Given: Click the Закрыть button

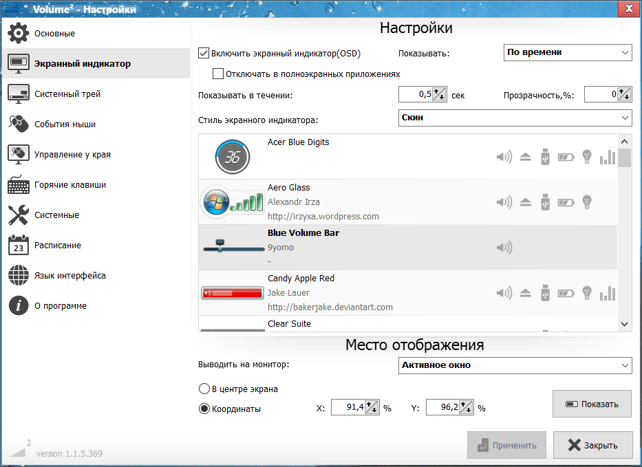Looking at the screenshot, I should click(592, 445).
